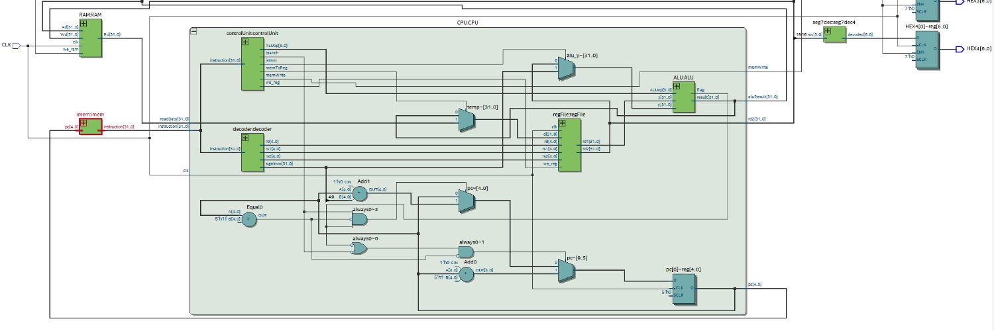Expand the RAM:RAM block plus icon

coord(83,23)
